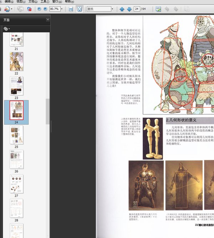Click the 页面 panel title
Viewport: 214px width, 238px height.
coord(6,20)
